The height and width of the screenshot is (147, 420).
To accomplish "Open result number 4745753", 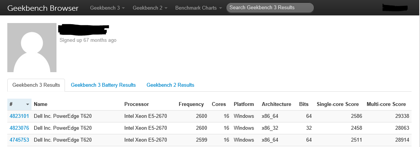I will click(19, 140).
